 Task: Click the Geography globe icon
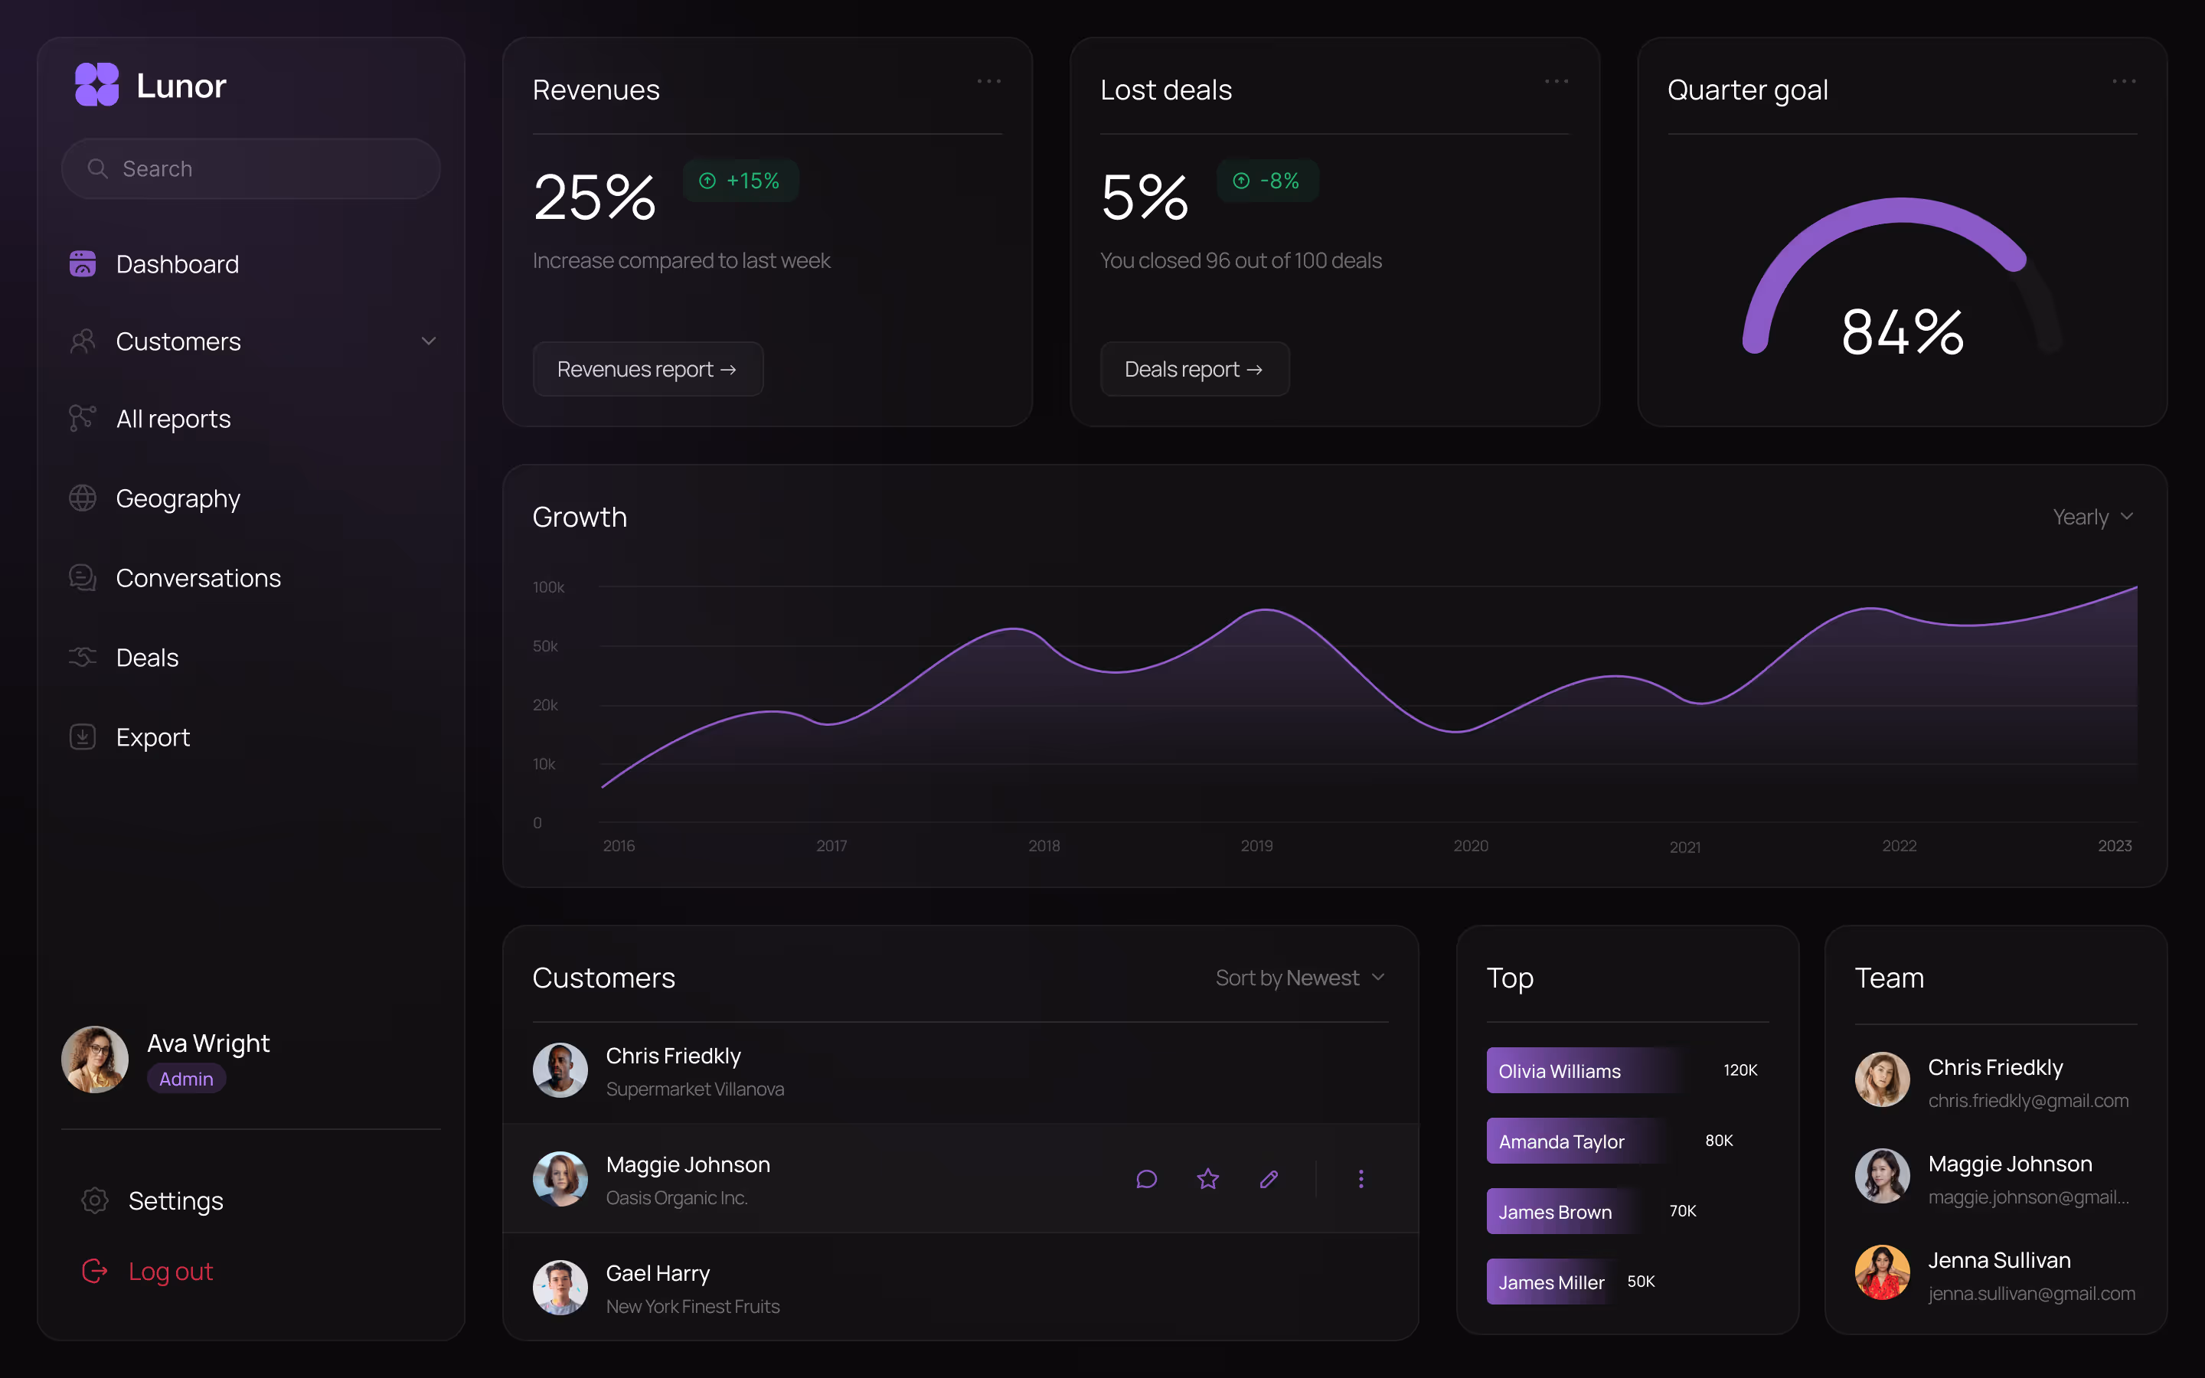point(83,498)
